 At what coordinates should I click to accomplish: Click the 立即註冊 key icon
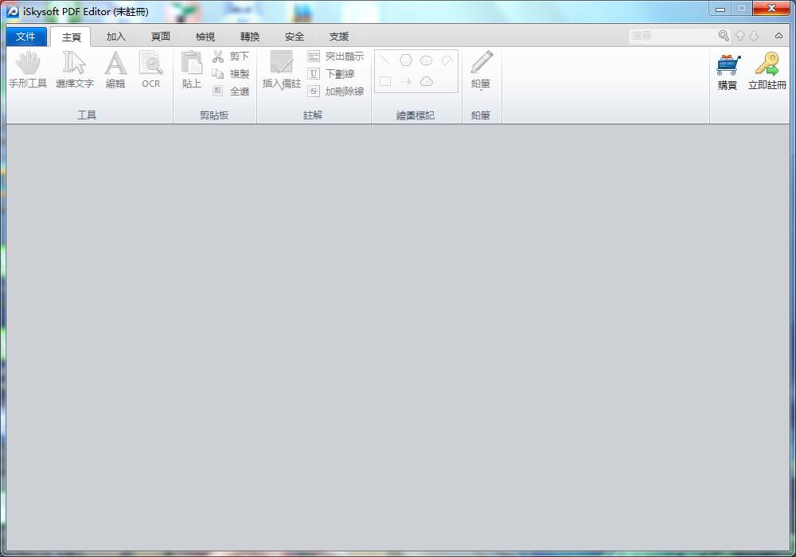click(767, 65)
